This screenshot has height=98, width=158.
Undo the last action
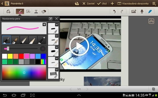[114, 12]
